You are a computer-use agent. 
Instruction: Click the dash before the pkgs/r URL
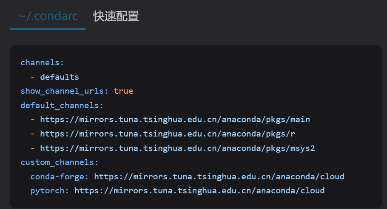tap(33, 134)
